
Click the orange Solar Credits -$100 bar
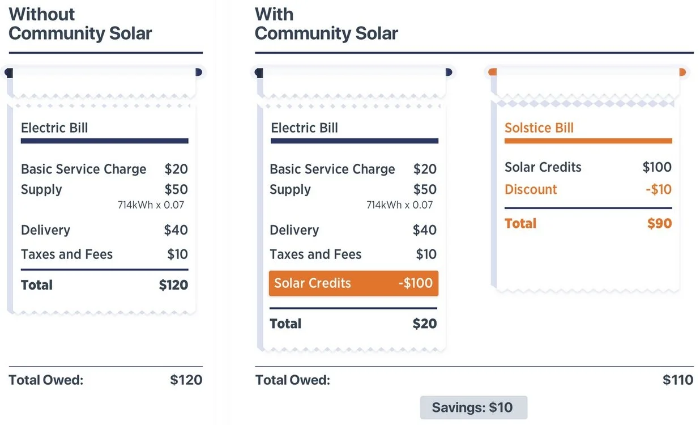(353, 283)
